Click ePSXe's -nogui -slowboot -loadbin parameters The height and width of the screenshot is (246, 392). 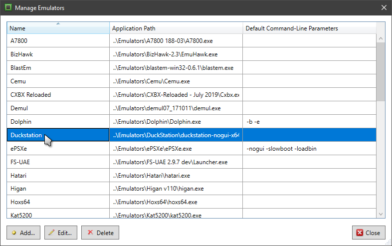tap(309, 148)
